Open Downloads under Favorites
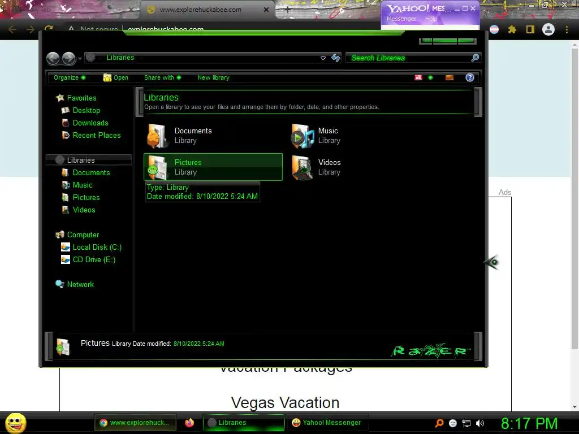 tap(90, 123)
